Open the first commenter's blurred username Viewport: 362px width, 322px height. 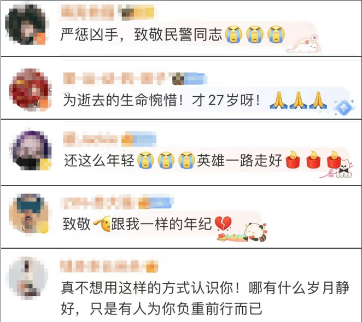(87, 12)
